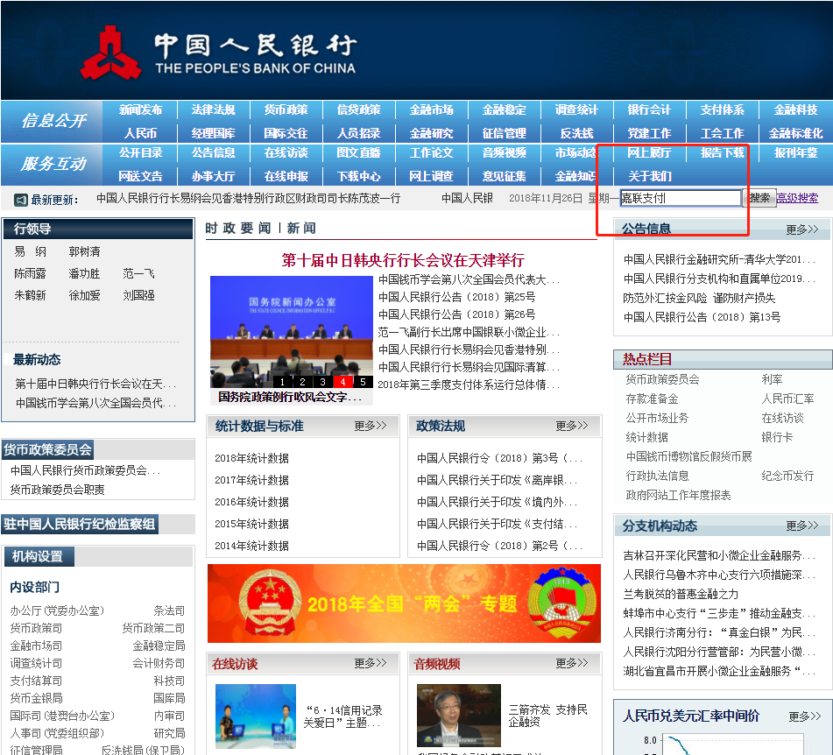This screenshot has height=755, width=833.
Task: Open headline 第十届中日韩央行行长会议在天津举行
Action: point(403,260)
